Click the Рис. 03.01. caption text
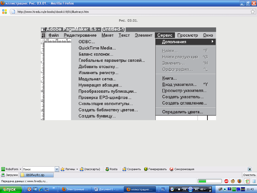This screenshot has height=193, width=257. (x=128, y=21)
